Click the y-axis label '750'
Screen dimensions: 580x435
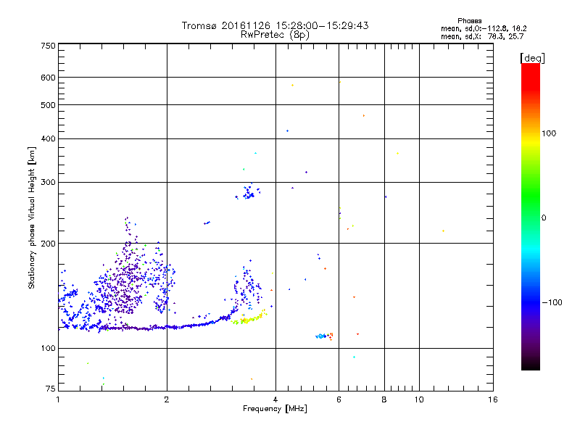point(48,46)
